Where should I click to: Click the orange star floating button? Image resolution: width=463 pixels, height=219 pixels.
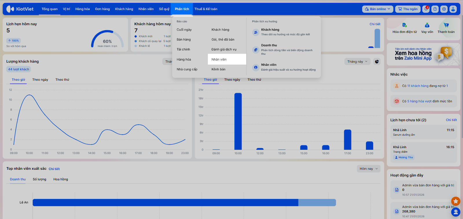(455, 201)
